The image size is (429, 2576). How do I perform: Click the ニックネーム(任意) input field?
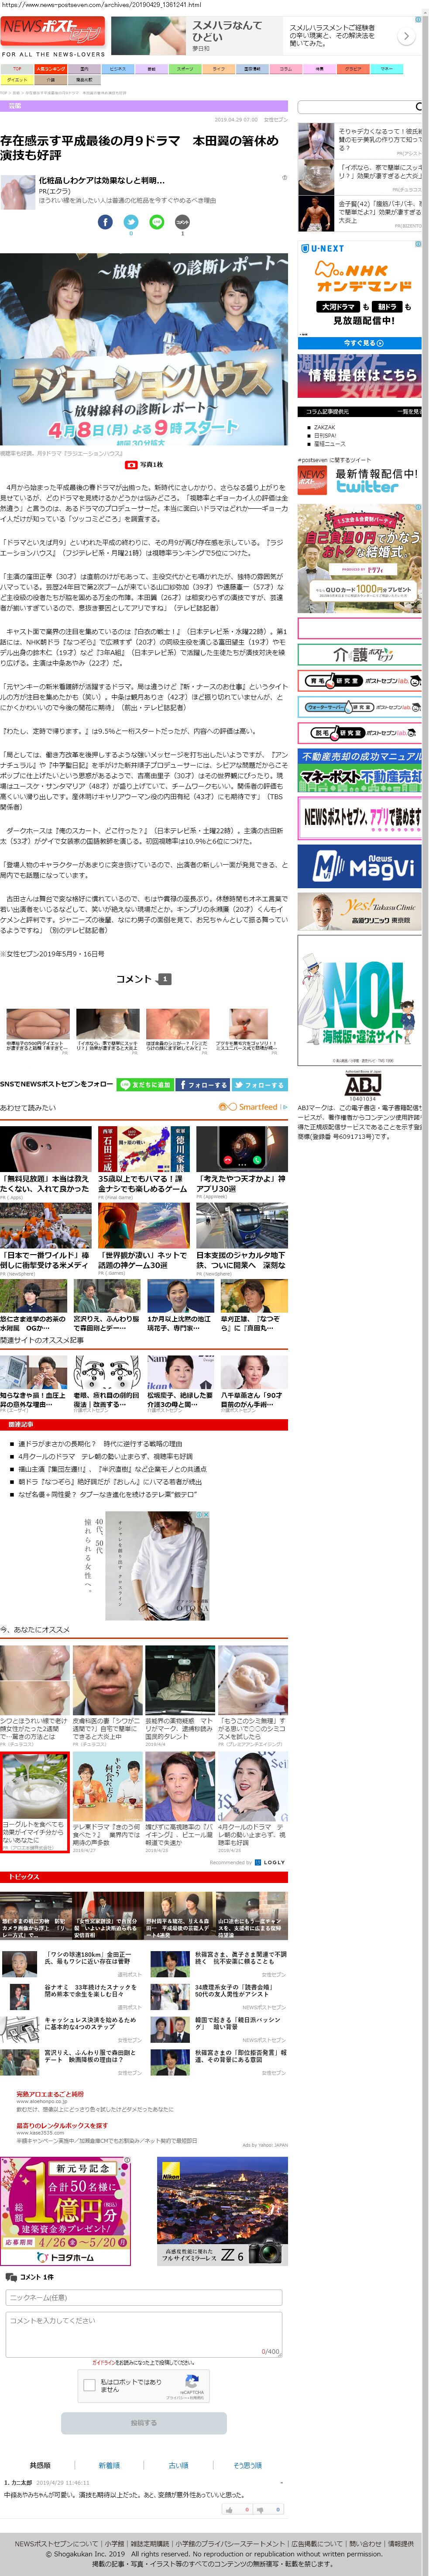click(x=144, y=2297)
